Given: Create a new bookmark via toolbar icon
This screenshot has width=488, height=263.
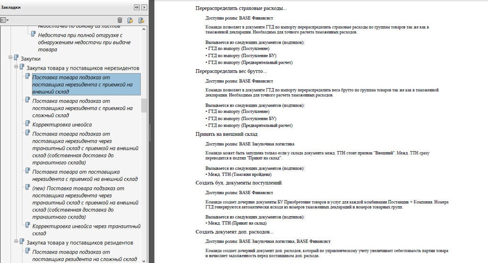Looking at the screenshot, I should pyautogui.click(x=130, y=20).
